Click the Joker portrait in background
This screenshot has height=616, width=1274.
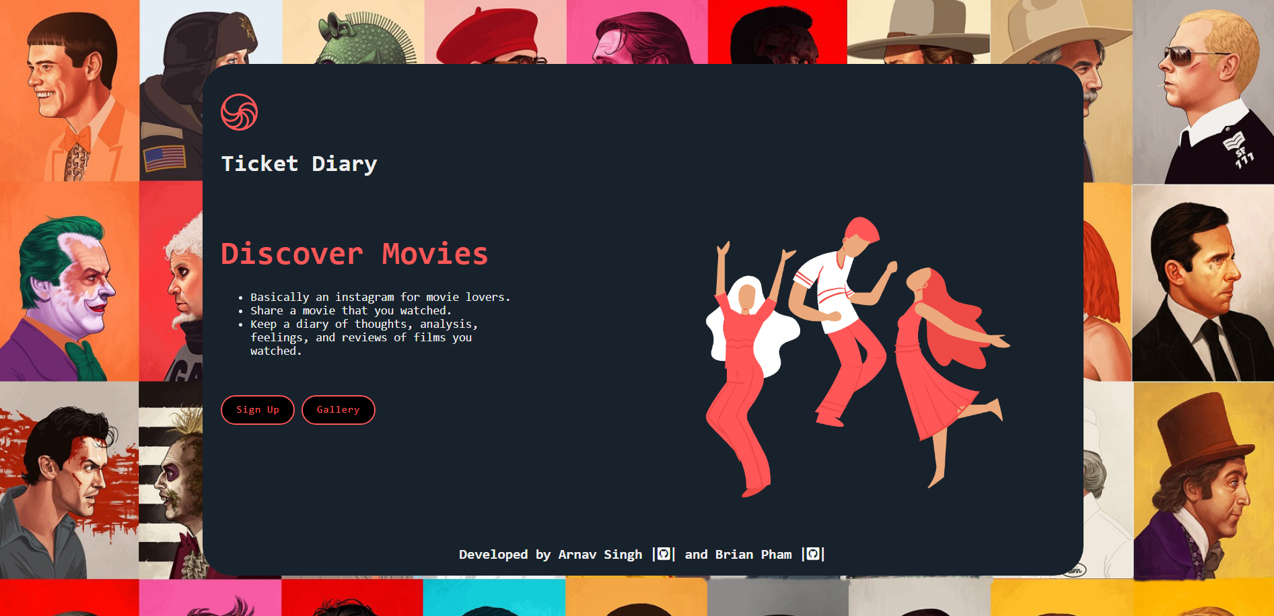[x=69, y=281]
